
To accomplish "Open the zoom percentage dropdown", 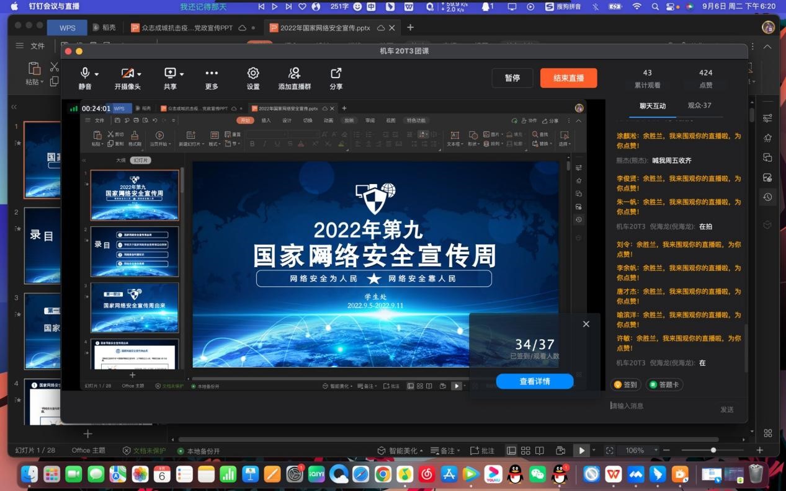I will click(639, 451).
